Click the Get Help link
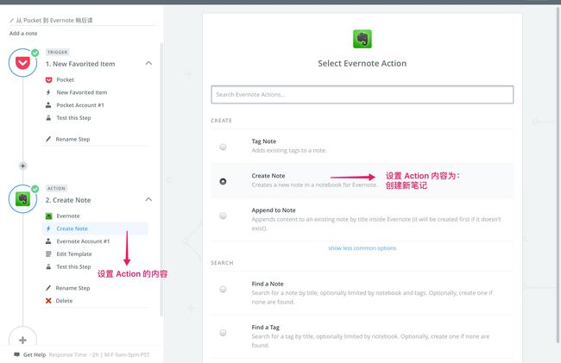The height and width of the screenshot is (363, 561). pos(35,354)
